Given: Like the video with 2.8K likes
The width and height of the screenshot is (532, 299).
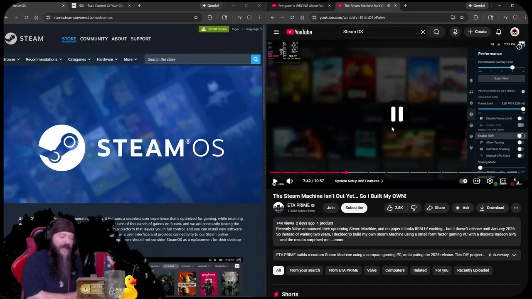Looking at the screenshot, I should click(x=395, y=208).
